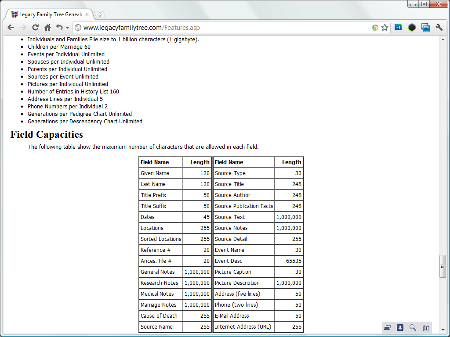Click the scrollbar up arrow
Image resolution: width=450 pixels, height=337 pixels.
(x=443, y=39)
